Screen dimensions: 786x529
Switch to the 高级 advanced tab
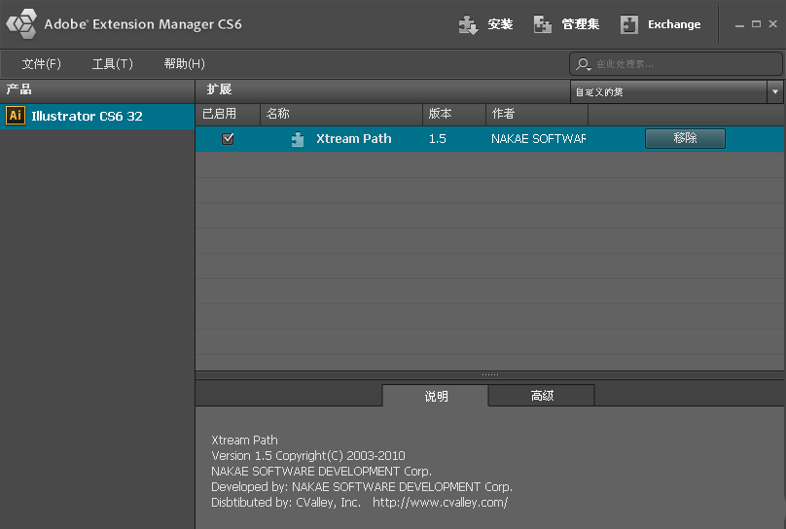[x=542, y=396]
